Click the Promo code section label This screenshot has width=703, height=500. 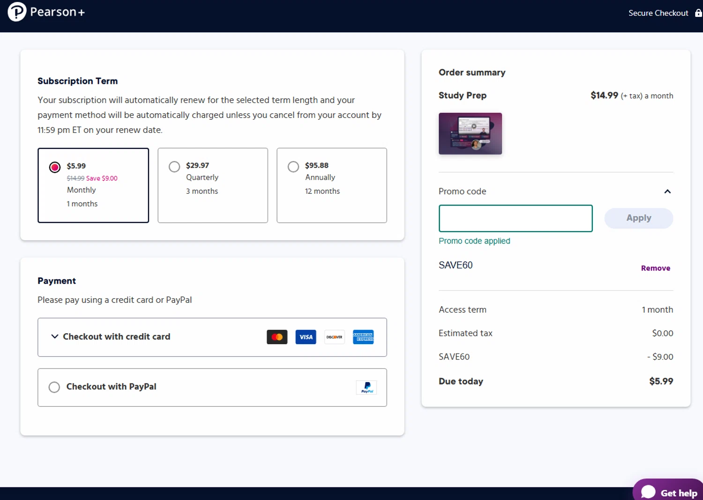coord(463,191)
